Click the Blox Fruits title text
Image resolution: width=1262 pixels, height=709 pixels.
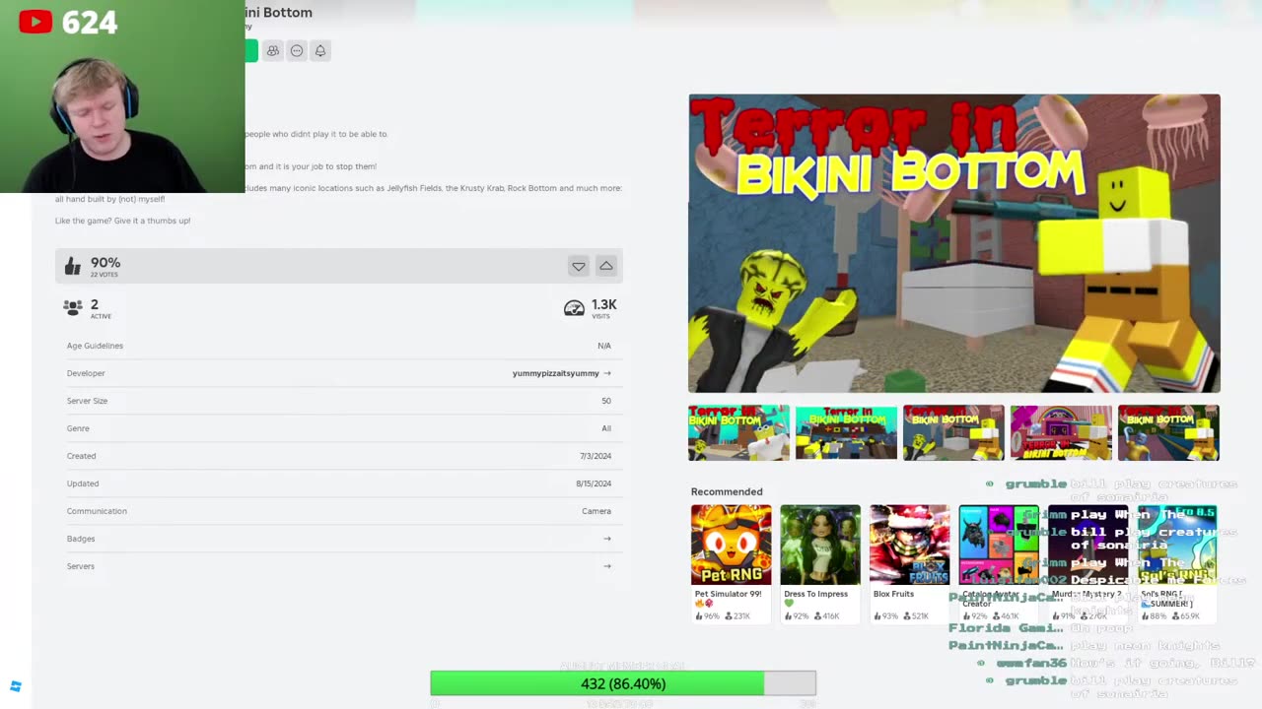click(x=893, y=594)
